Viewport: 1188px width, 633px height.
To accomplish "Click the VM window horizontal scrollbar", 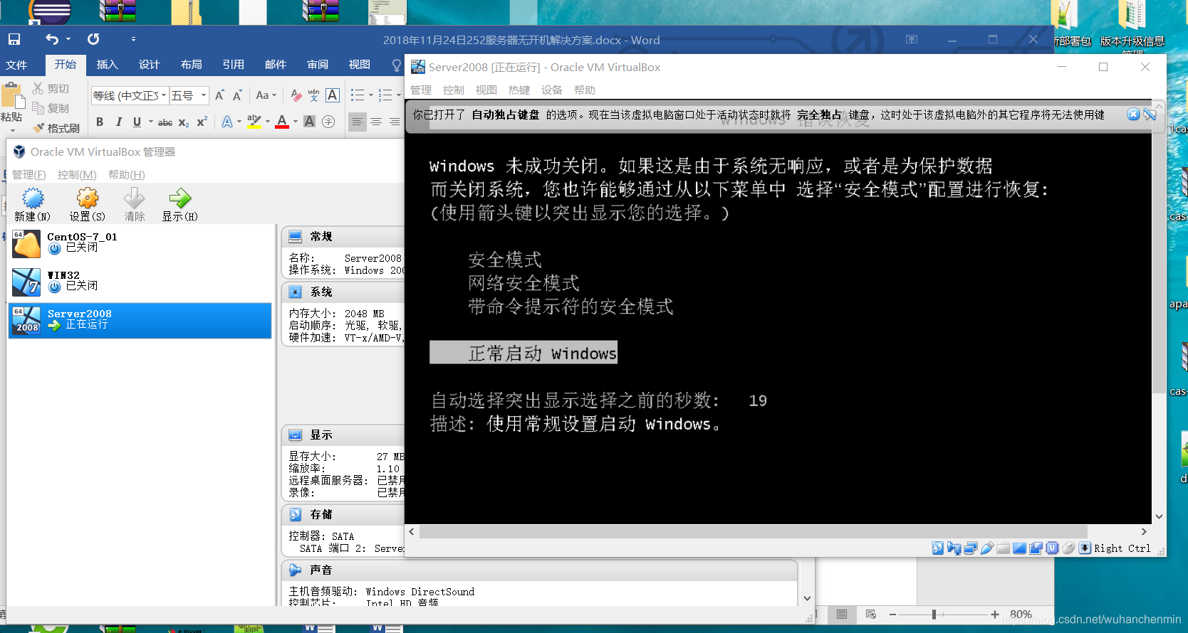I will 753,531.
